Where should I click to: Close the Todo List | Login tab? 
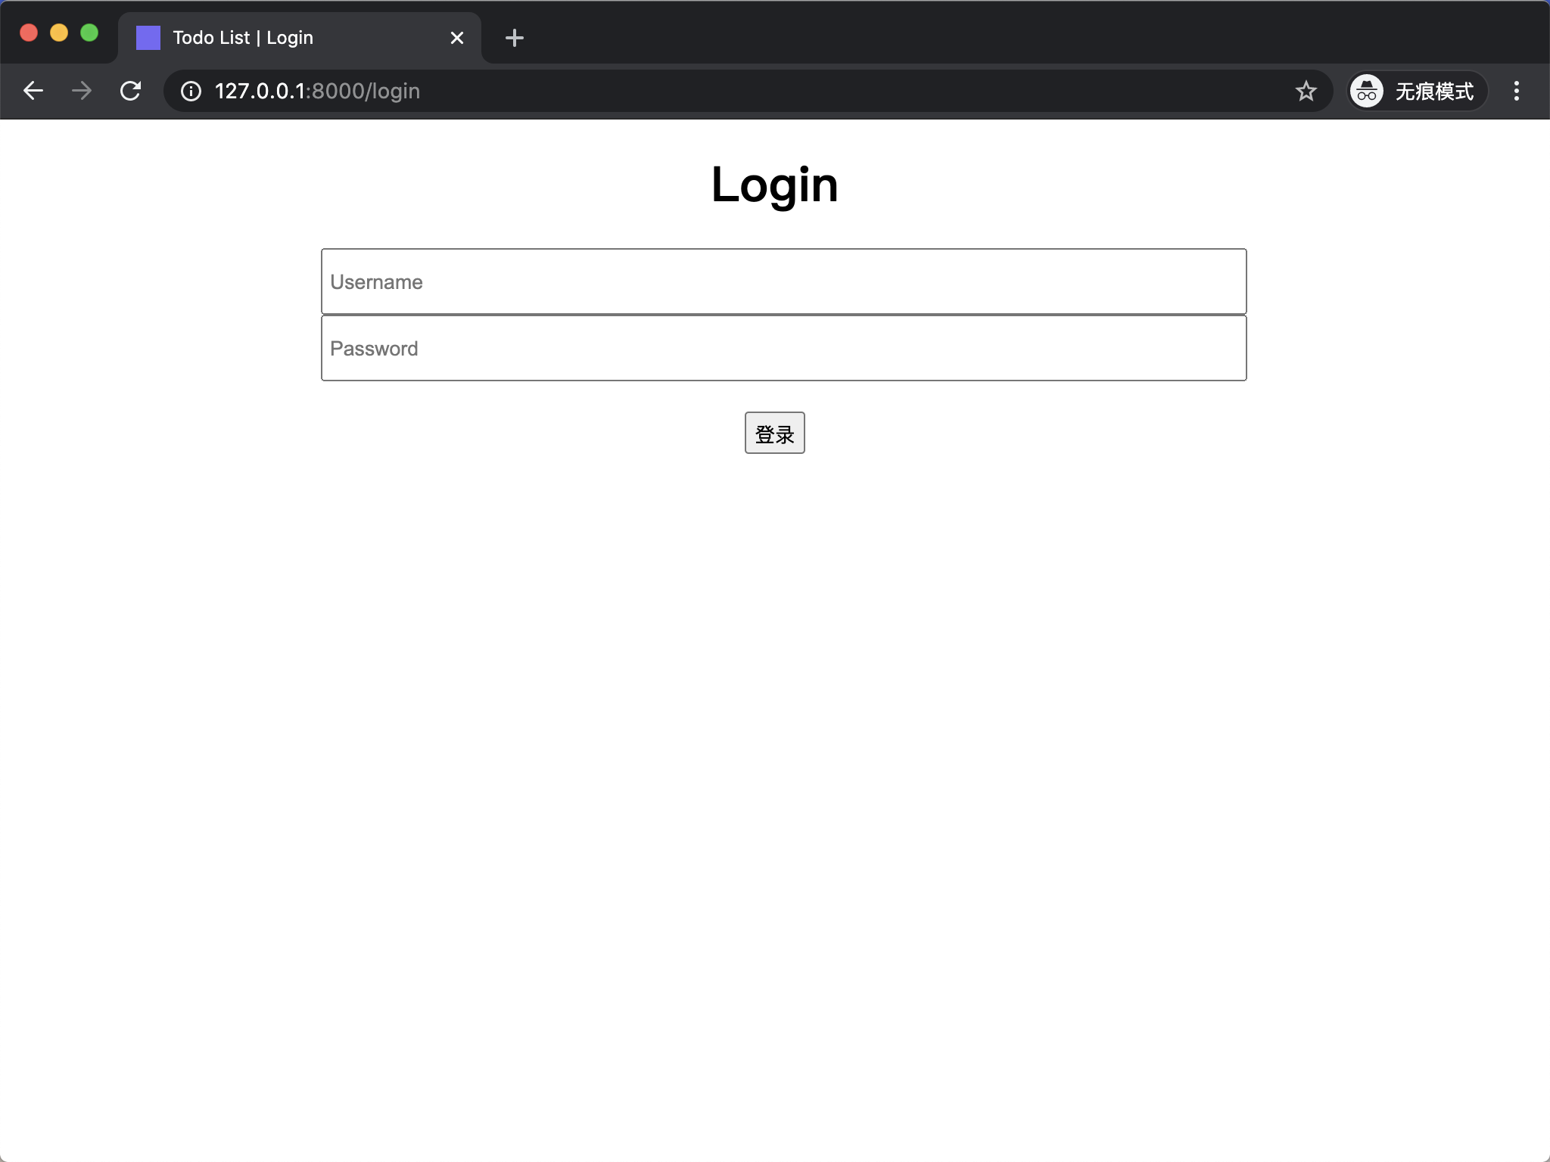pyautogui.click(x=456, y=38)
